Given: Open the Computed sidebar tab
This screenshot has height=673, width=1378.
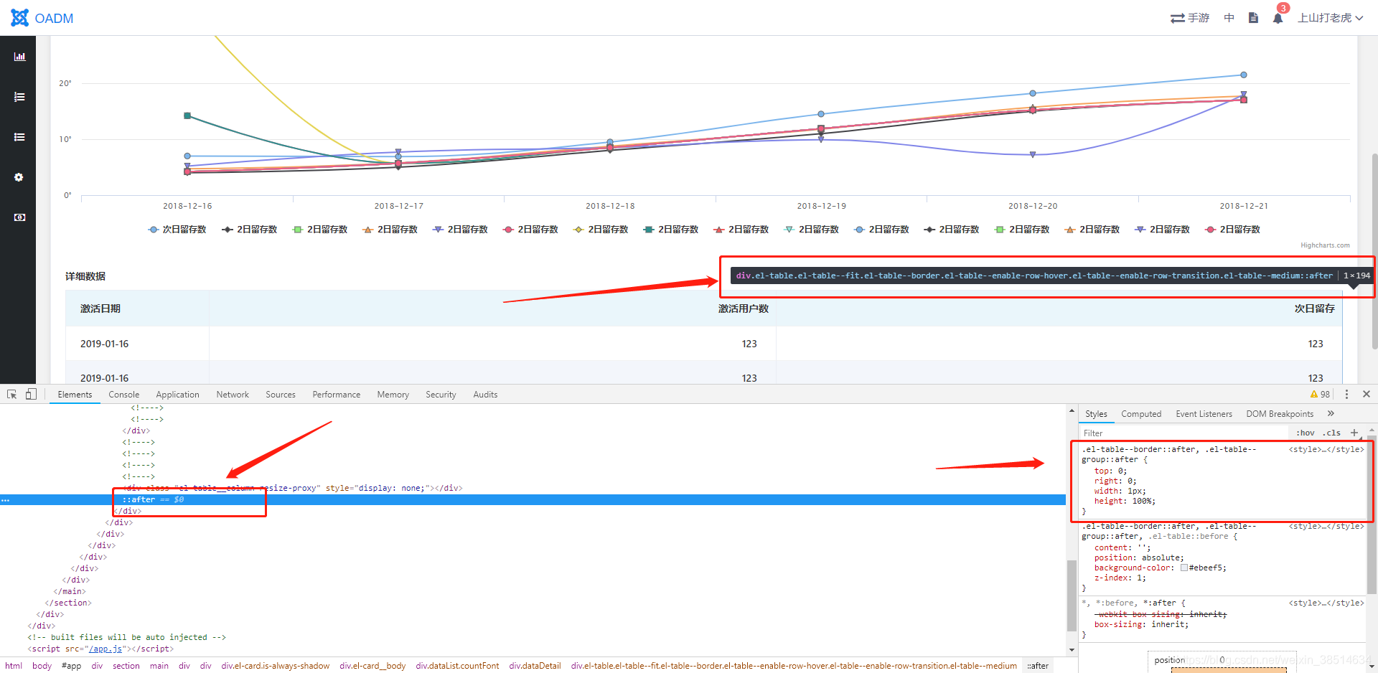Looking at the screenshot, I should click(x=1141, y=414).
